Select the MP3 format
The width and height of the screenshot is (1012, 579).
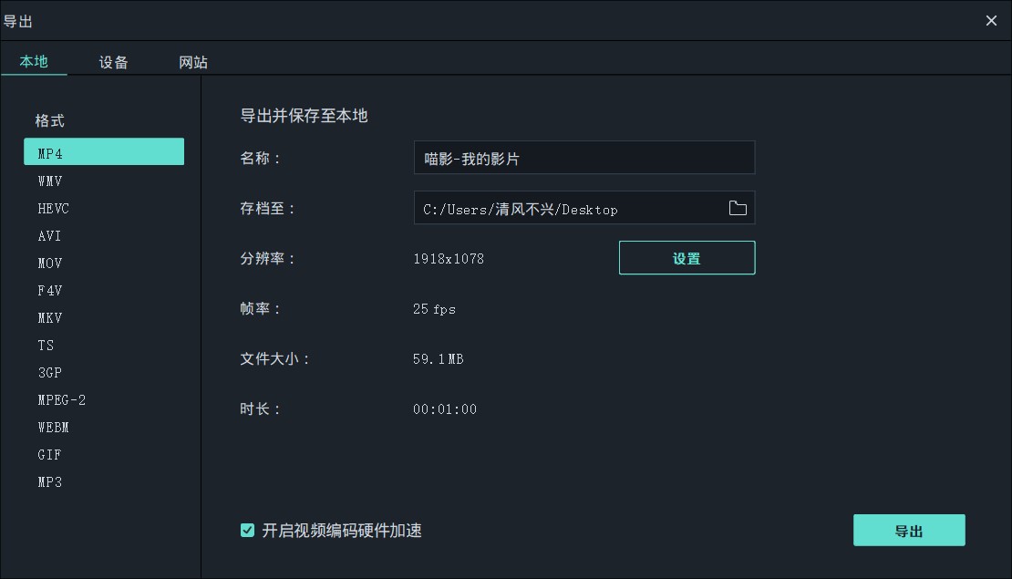[103, 481]
